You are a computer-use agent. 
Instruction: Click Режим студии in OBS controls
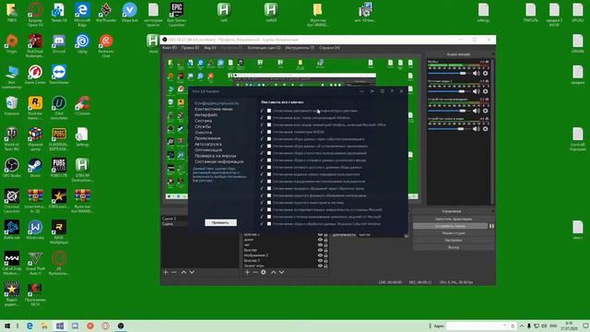point(454,233)
